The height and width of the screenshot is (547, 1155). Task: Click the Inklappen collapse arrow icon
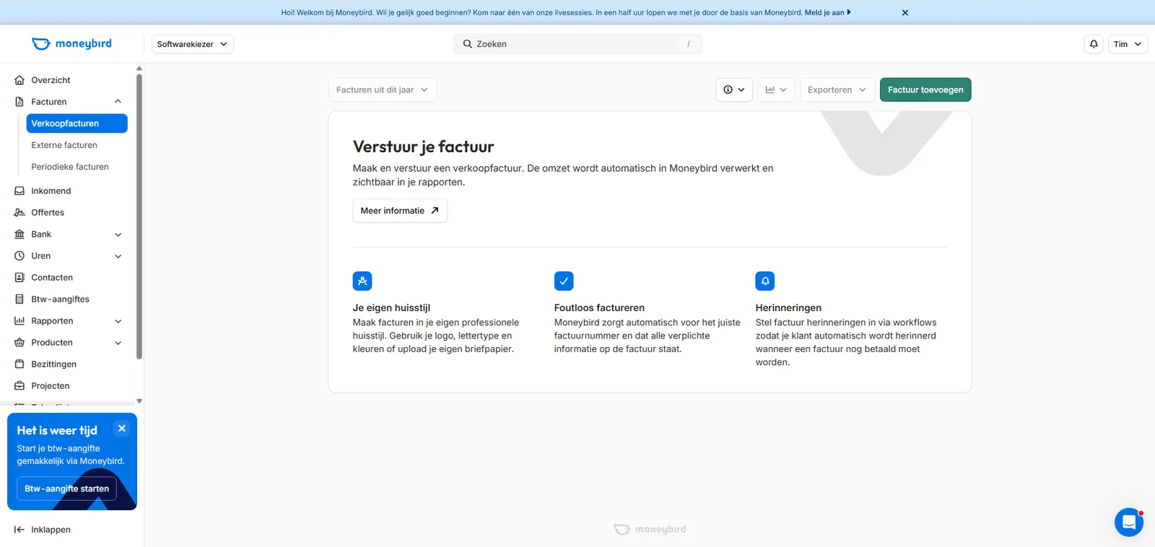[x=19, y=529]
